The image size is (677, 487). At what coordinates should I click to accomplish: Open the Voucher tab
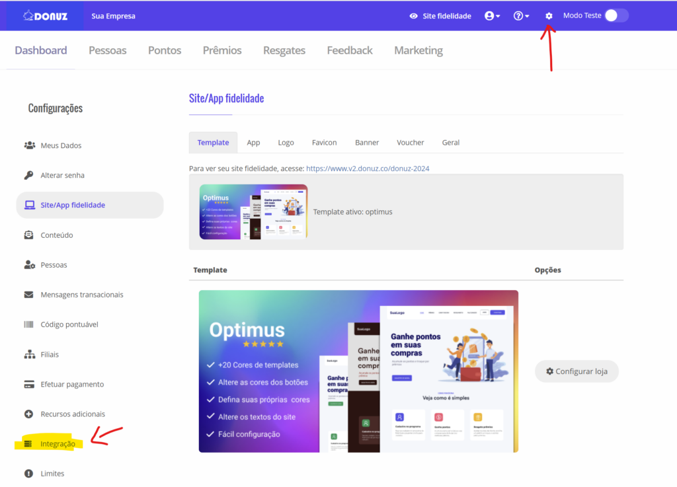[x=410, y=143]
